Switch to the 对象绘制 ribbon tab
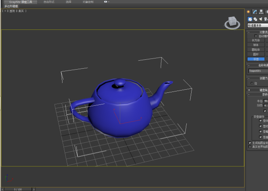 coord(88,2)
